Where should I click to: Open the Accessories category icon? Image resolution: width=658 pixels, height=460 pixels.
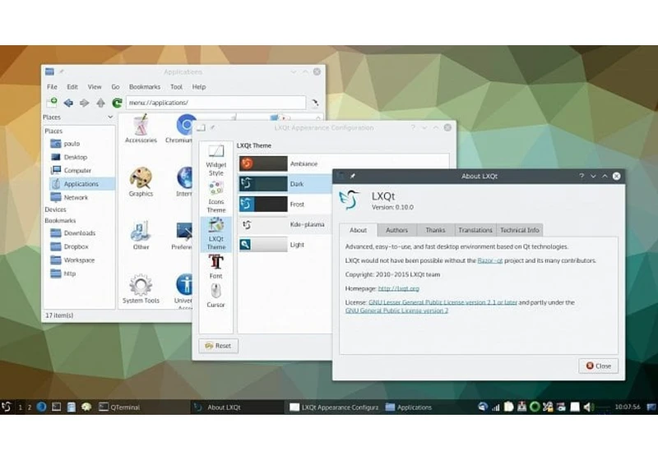click(141, 129)
